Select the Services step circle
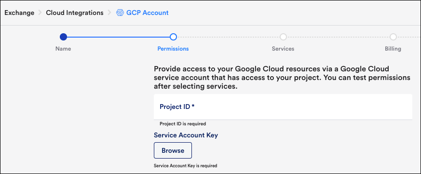 point(283,37)
